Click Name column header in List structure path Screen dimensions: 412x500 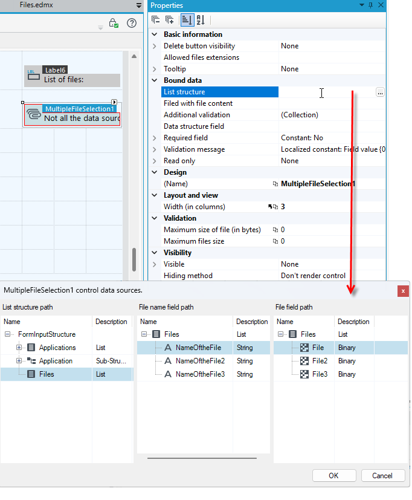pyautogui.click(x=46, y=322)
